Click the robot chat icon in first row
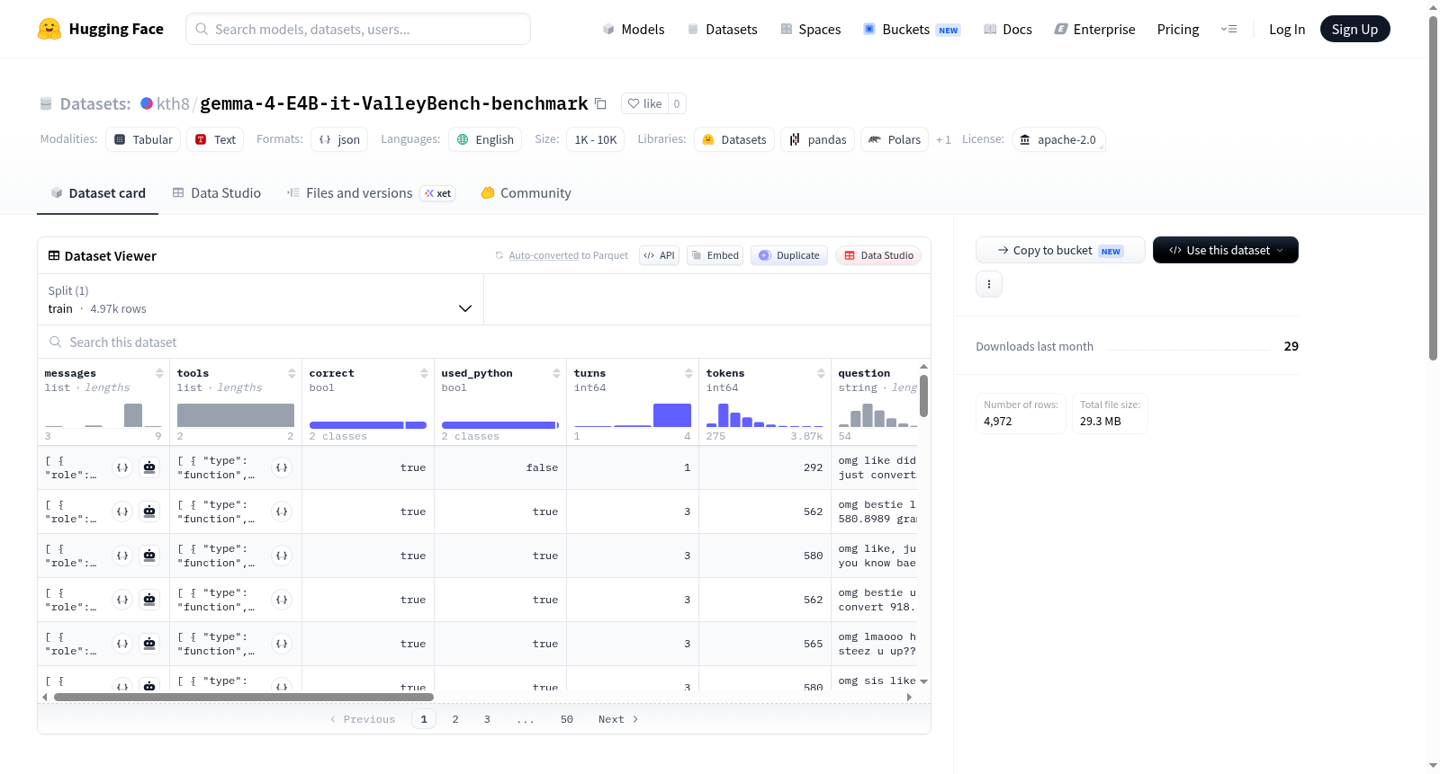The width and height of the screenshot is (1440, 774). tap(149, 467)
